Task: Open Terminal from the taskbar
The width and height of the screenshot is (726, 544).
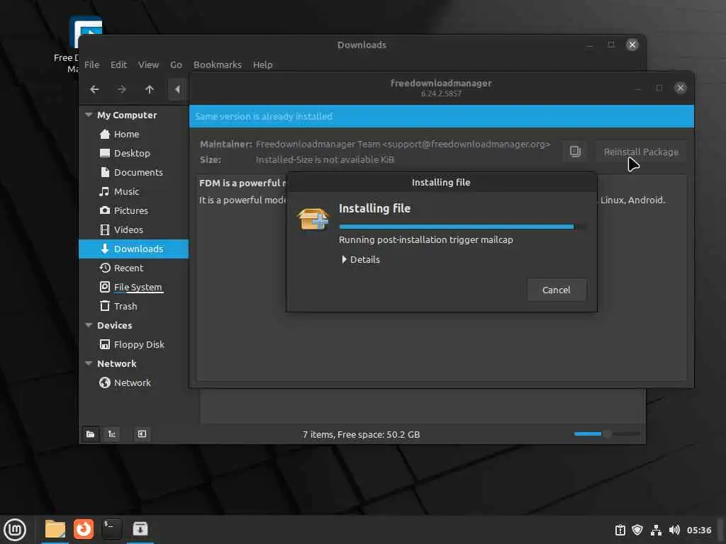Action: point(111,529)
